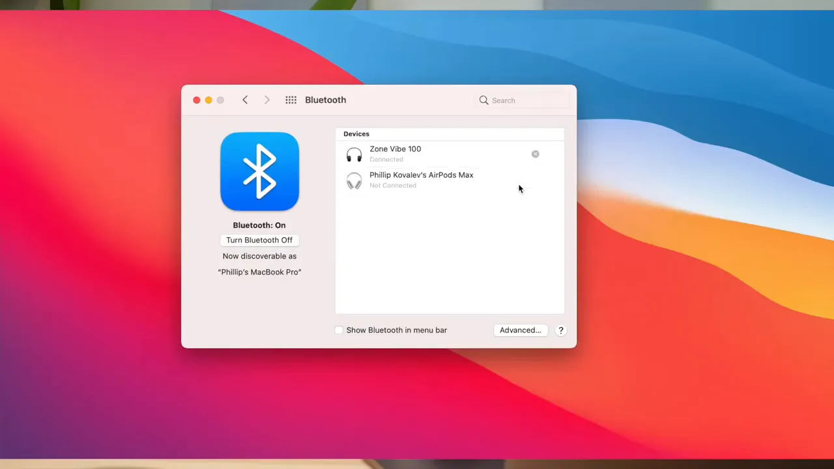The height and width of the screenshot is (469, 834).
Task: Enable Show Bluetooth in menu bar
Action: click(x=339, y=330)
